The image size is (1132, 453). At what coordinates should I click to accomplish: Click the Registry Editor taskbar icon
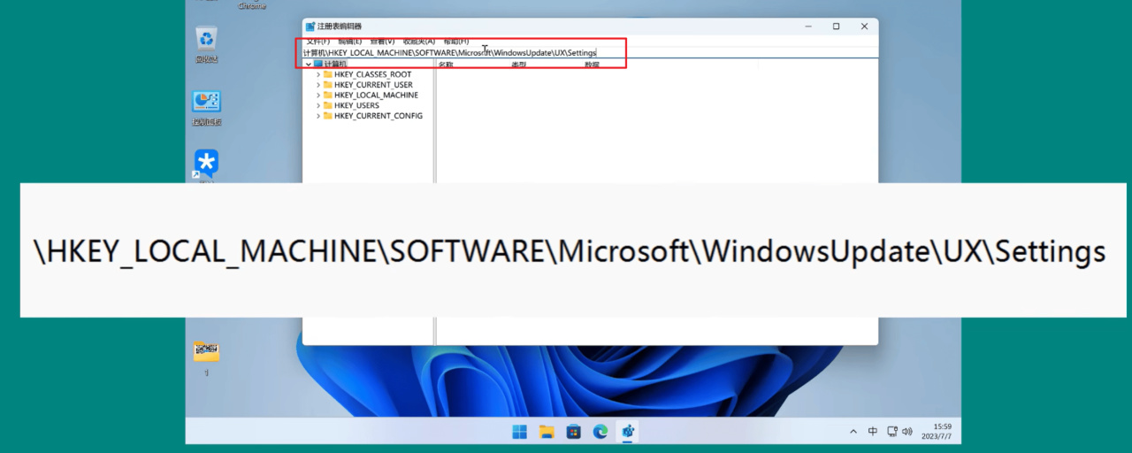pyautogui.click(x=628, y=431)
